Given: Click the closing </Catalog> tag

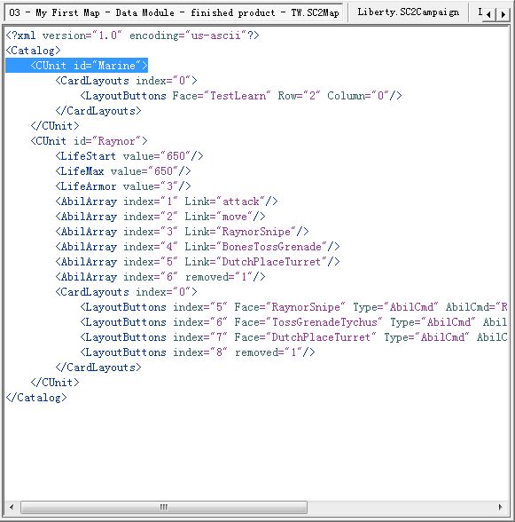Looking at the screenshot, I should [36, 398].
